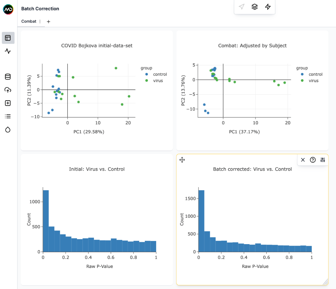Screen dimensions: 336x289
Task: Close the Batch corrected histogram panel
Action: click(x=303, y=160)
